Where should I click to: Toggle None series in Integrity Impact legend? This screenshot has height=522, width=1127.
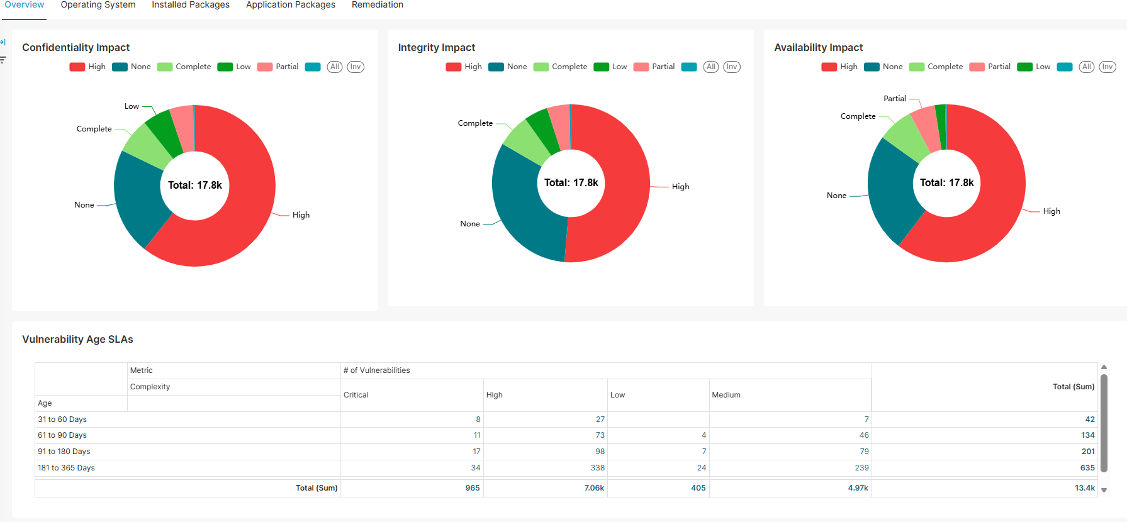[508, 67]
